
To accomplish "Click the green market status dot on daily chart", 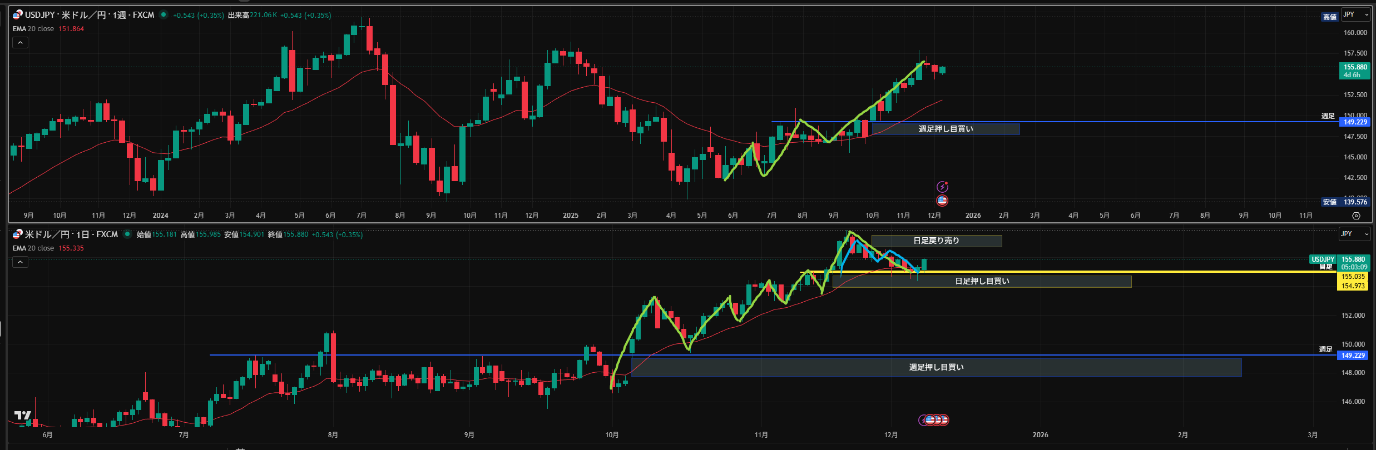I will point(127,234).
